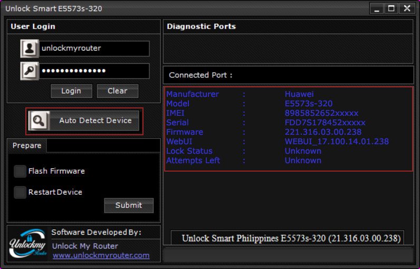This screenshot has width=420, height=269.
Task: Click the Unlock My Router developer name
Action: 85,246
